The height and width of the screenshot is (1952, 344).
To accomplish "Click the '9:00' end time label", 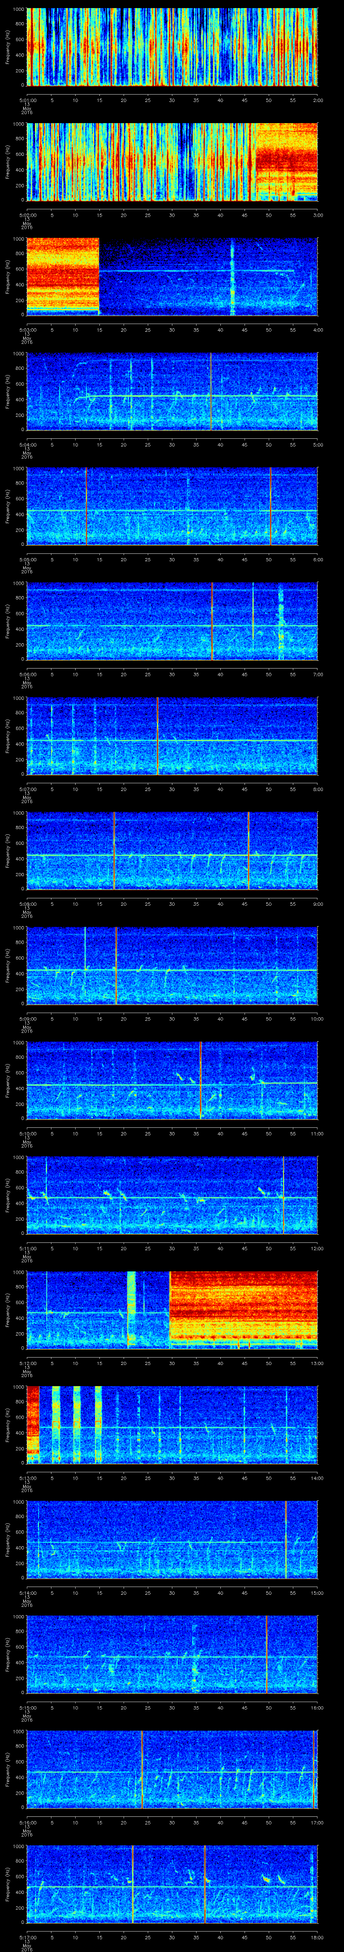I will click(317, 903).
